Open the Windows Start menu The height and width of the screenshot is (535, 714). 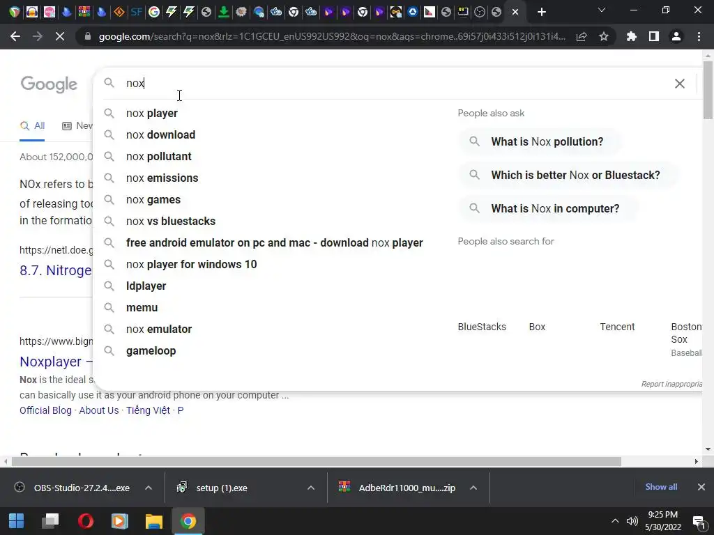click(x=17, y=521)
